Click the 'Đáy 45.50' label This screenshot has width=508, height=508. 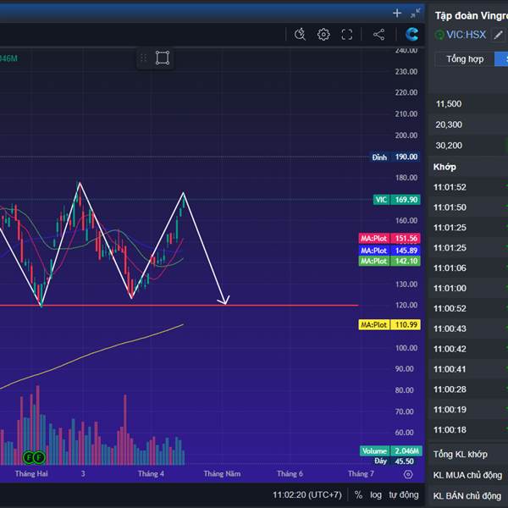tap(394, 461)
